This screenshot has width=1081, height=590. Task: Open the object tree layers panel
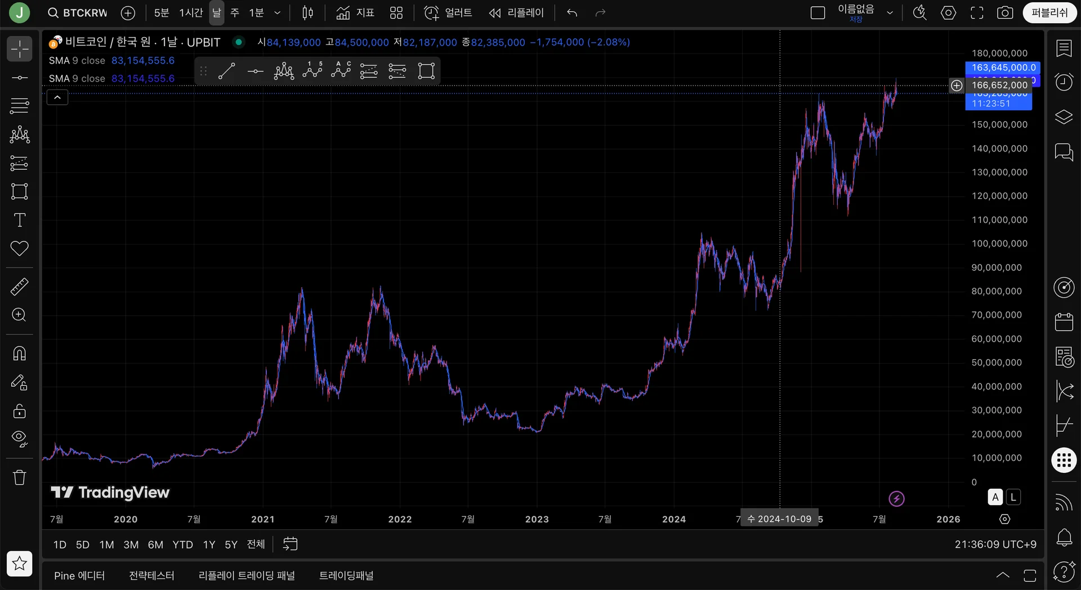(1064, 117)
